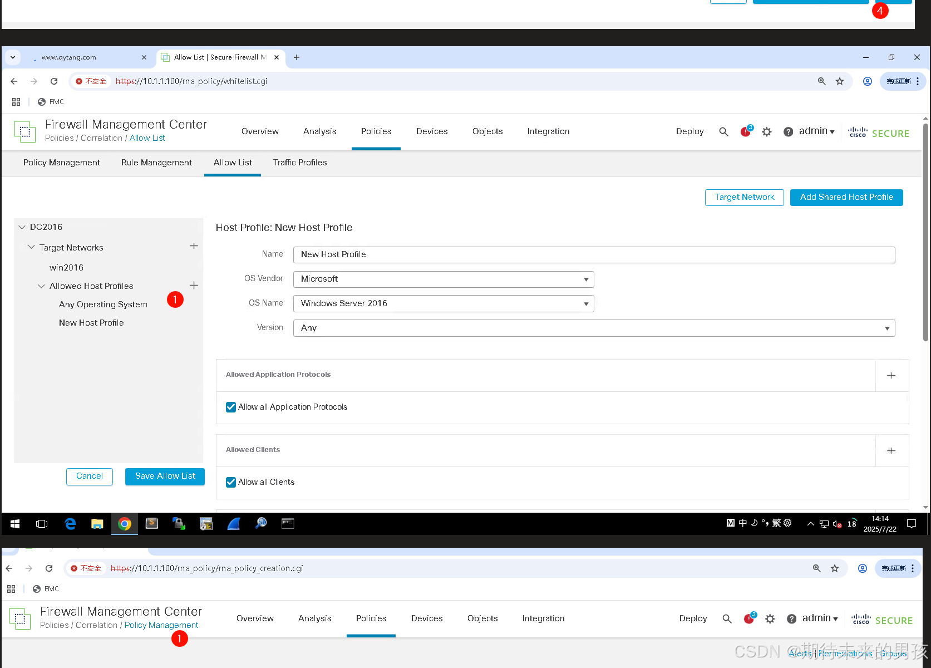Reload the Allow List page in the upper browser
931x668 pixels.
[x=54, y=81]
